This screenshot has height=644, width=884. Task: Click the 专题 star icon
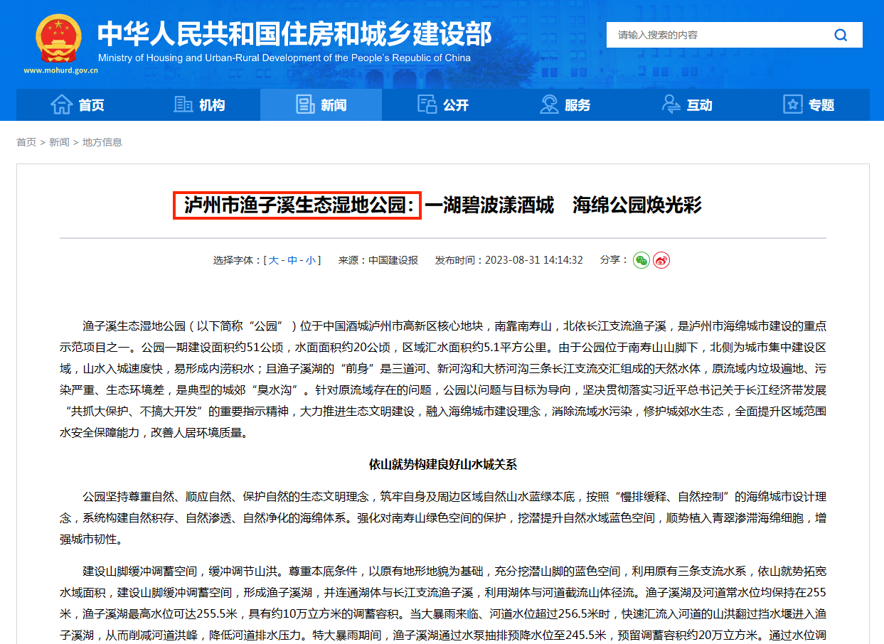(x=792, y=104)
